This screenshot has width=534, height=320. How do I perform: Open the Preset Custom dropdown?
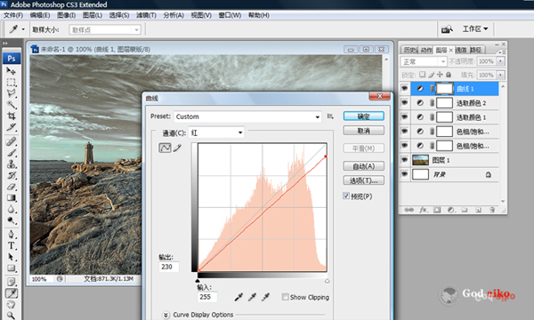[248, 116]
